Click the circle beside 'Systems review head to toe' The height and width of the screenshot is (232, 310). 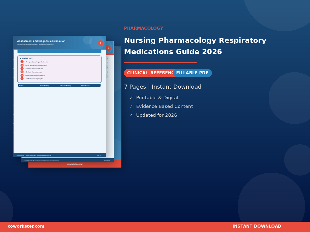coord(22,69)
